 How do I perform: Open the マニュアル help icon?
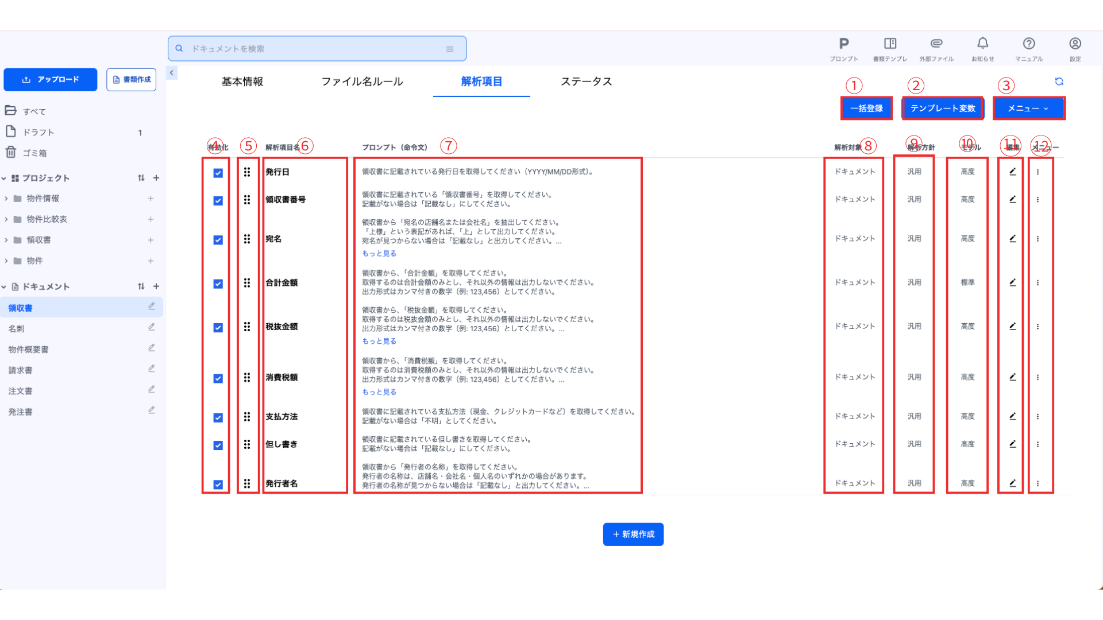click(x=1028, y=44)
